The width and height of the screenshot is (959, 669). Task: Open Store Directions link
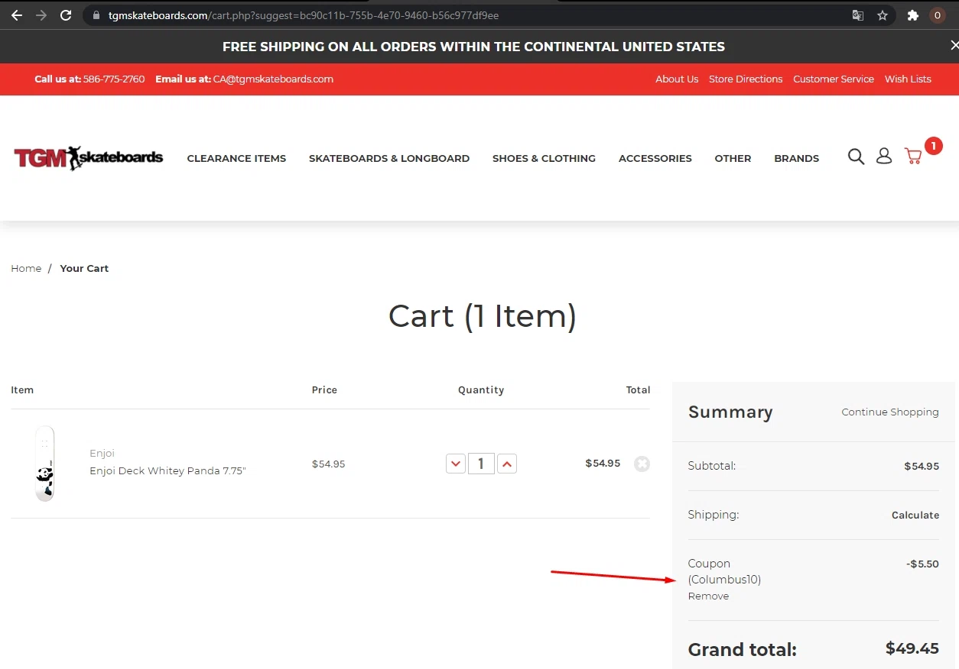(746, 79)
